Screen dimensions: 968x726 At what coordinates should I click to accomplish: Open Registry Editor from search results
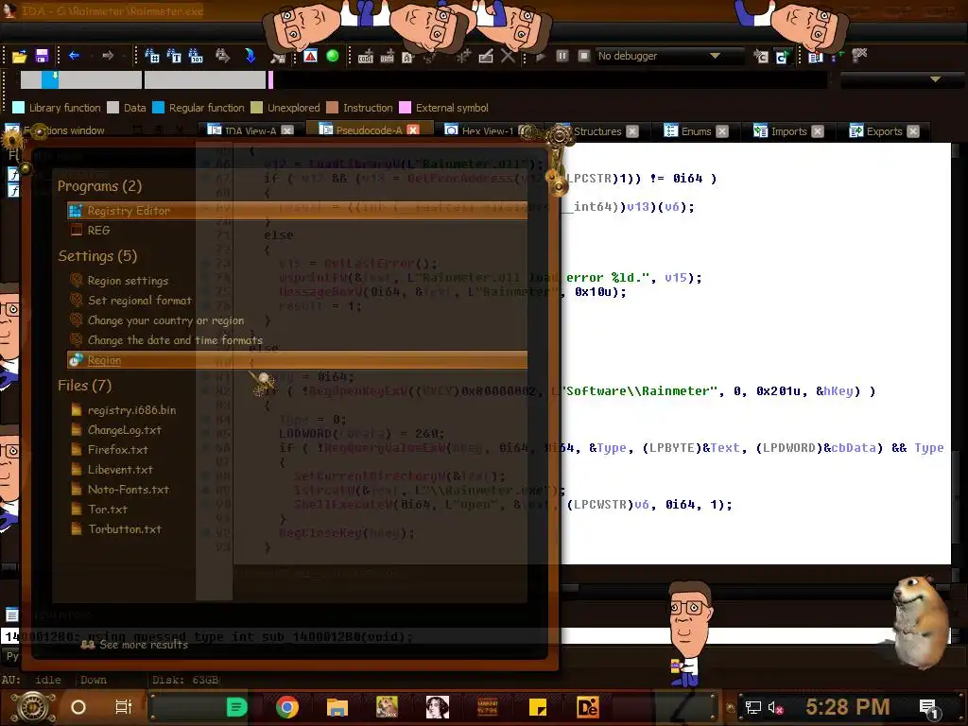click(297, 211)
